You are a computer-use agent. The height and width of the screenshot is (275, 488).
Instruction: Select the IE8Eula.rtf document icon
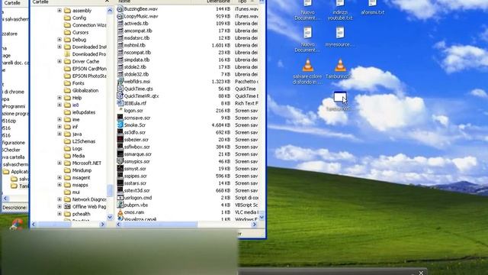(x=120, y=103)
